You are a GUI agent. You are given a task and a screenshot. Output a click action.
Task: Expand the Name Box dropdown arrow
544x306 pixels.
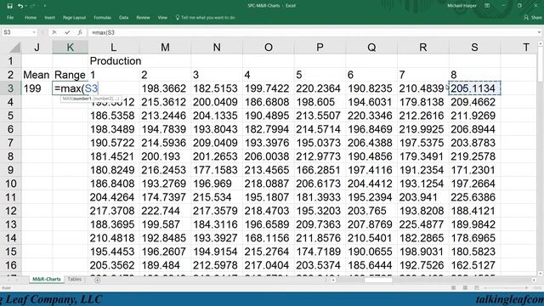pyautogui.click(x=34, y=32)
